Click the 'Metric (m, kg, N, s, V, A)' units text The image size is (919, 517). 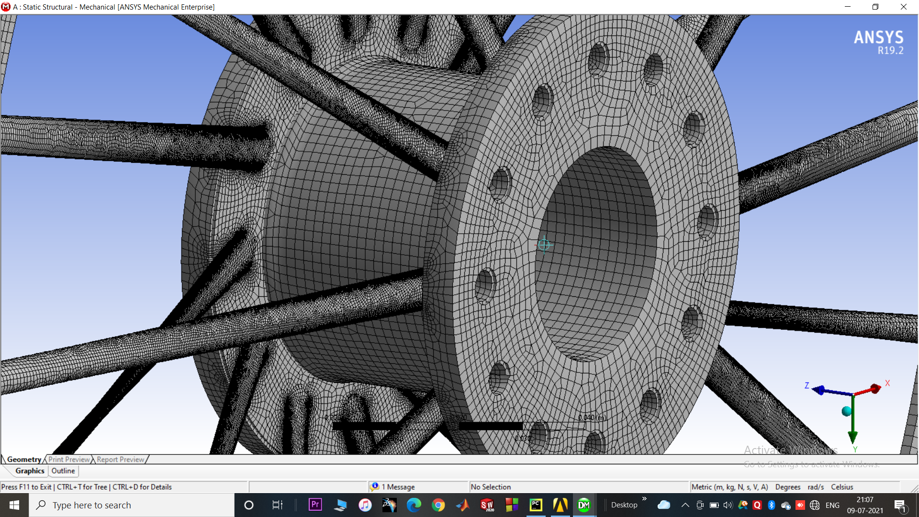729,487
